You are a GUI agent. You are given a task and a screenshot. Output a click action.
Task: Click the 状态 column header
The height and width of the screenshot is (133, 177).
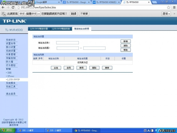coord(108,58)
